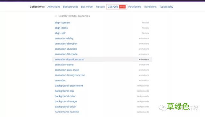Open the Typography collection
Image resolution: width=205 pixels, height=117 pixels.
coord(166,7)
